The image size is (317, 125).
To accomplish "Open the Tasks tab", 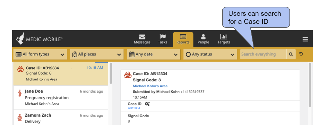I will 163,39.
